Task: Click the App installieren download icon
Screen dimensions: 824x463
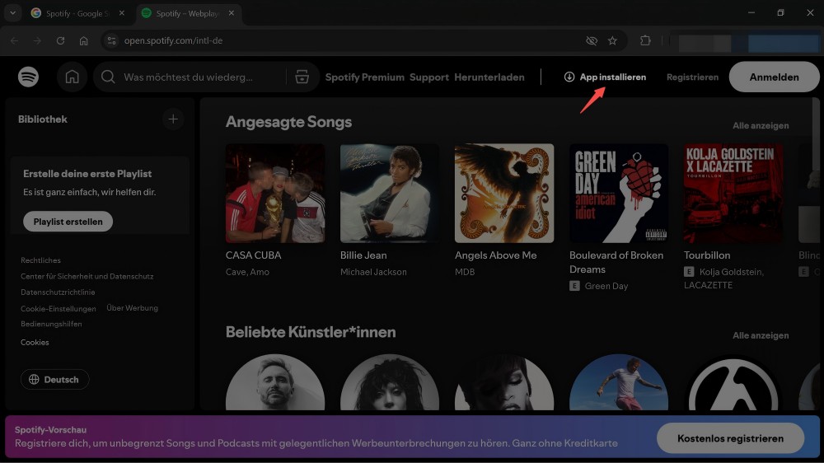Action: coord(569,77)
